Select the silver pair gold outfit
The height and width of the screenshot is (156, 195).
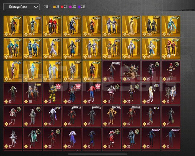92,49
